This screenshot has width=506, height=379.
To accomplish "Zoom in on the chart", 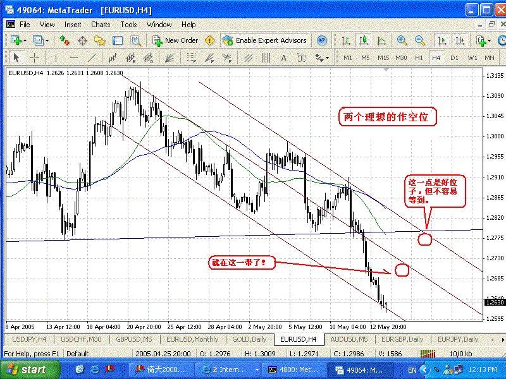I will tap(402, 40).
